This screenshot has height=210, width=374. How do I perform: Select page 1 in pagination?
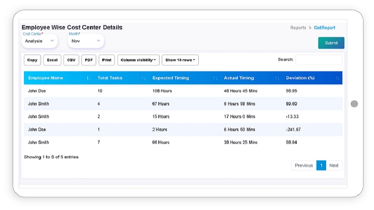(x=321, y=165)
